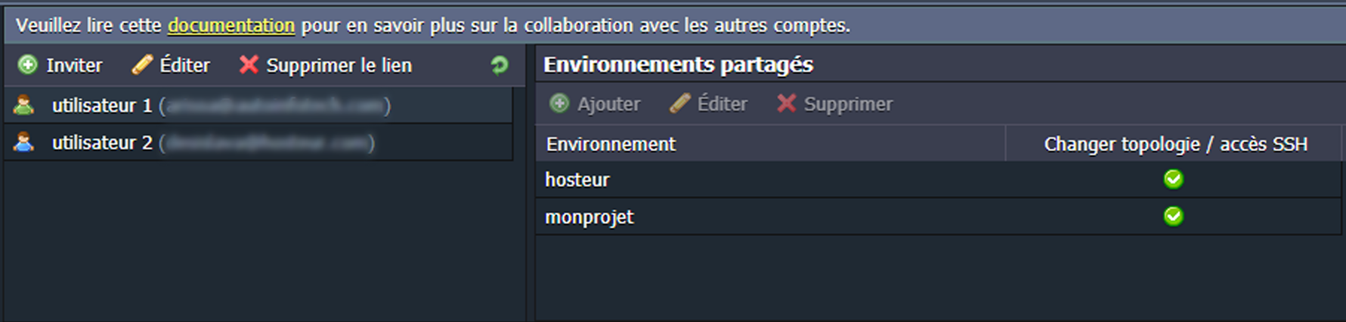The height and width of the screenshot is (322, 1346).
Task: Click the Supprimer le lien label
Action: point(339,66)
